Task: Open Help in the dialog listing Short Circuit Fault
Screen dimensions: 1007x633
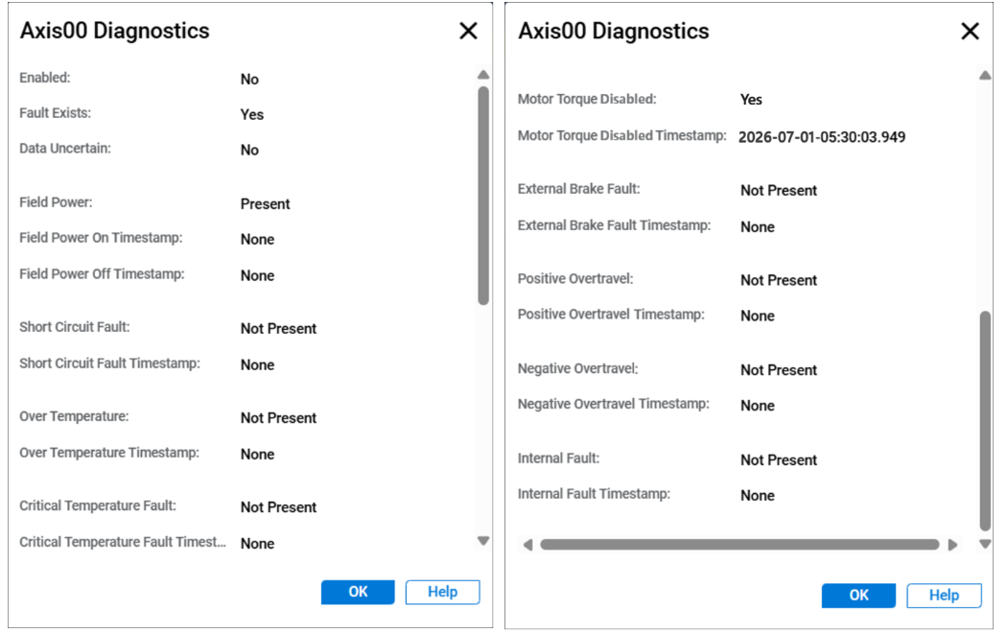Action: tap(442, 592)
